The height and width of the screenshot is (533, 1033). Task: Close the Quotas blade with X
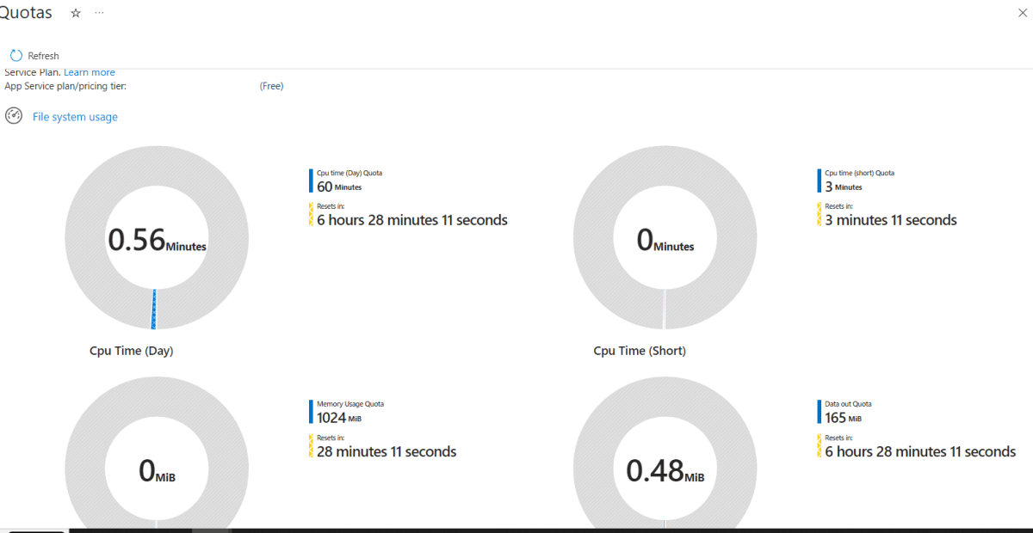1022,13
